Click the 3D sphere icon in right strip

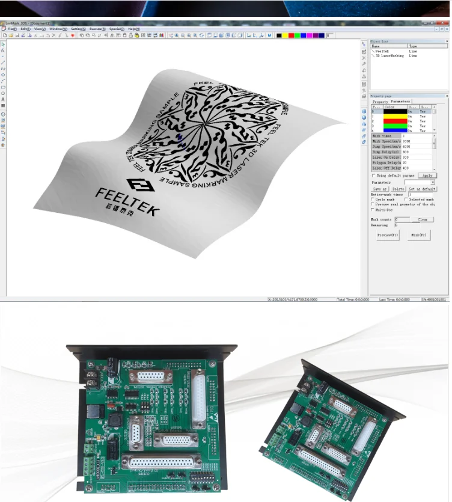pos(364,117)
